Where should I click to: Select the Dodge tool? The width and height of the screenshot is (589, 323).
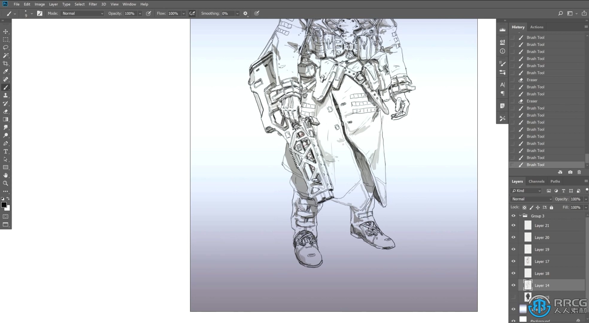click(x=5, y=135)
